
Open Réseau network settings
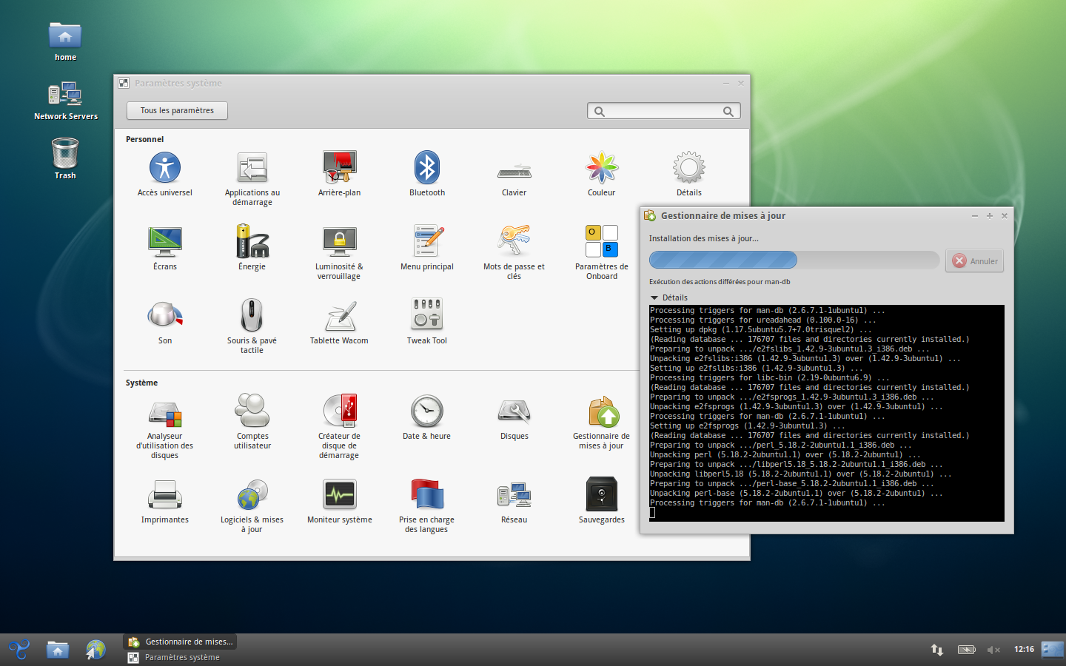click(514, 502)
